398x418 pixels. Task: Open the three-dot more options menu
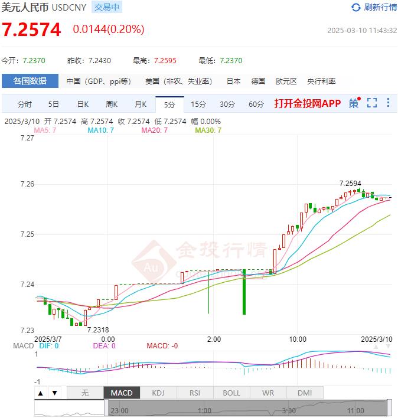coord(388,103)
